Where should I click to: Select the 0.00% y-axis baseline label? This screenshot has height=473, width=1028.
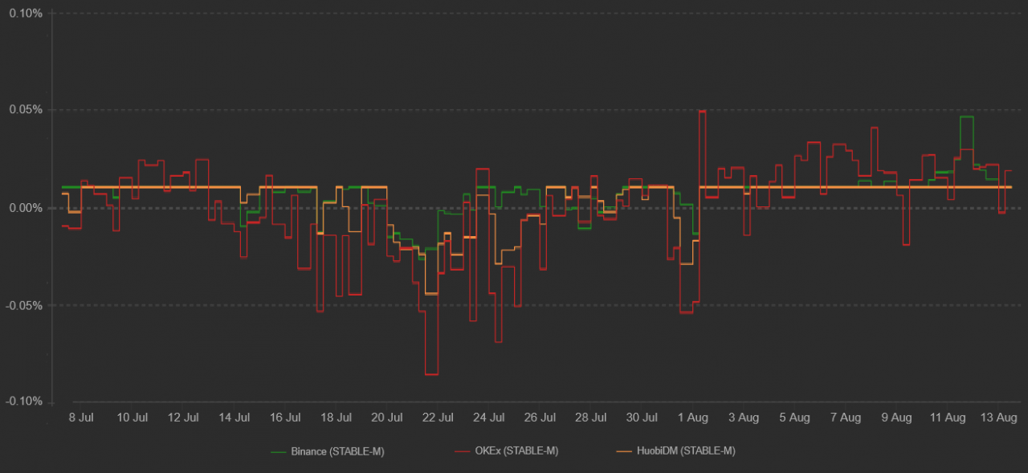click(x=26, y=208)
